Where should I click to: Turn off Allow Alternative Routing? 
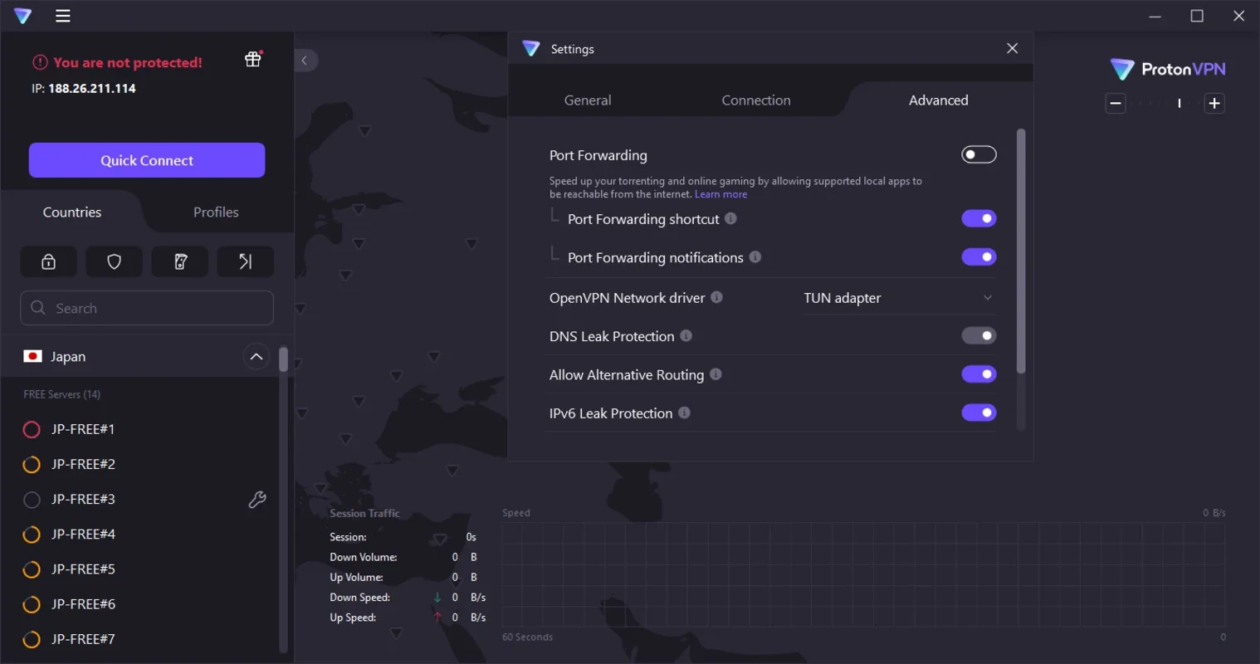click(979, 373)
